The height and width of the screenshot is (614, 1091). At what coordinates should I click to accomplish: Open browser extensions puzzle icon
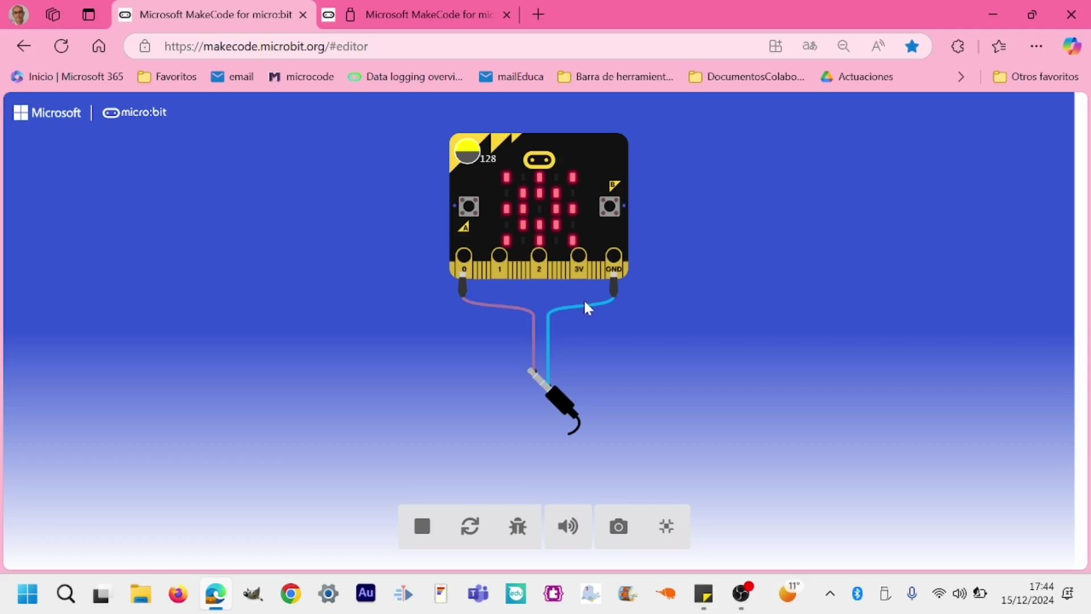click(957, 47)
